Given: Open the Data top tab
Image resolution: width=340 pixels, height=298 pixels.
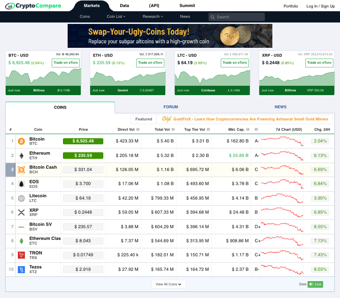Looking at the screenshot, I should coord(124,6).
